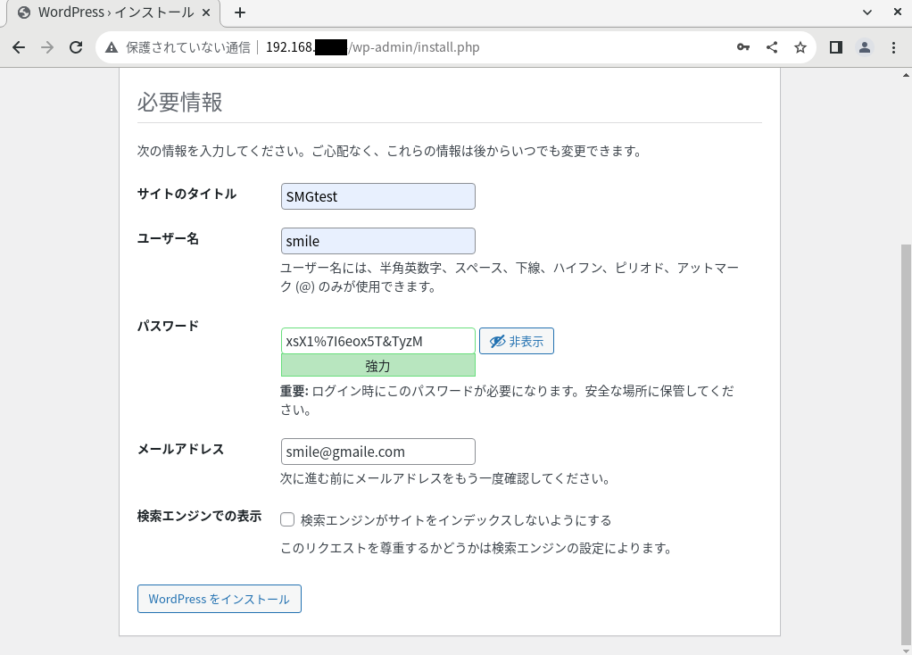Click the WordPress をインストール button

click(x=220, y=599)
